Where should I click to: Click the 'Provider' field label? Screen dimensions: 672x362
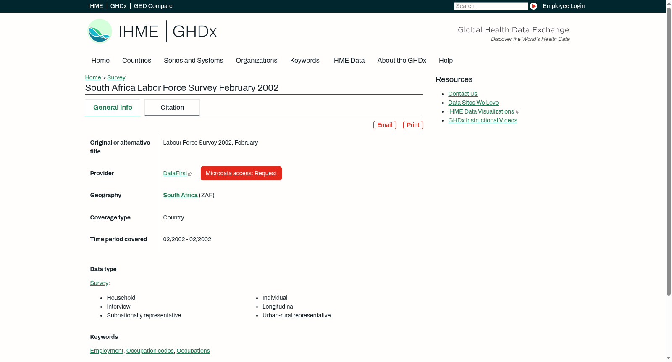(102, 174)
